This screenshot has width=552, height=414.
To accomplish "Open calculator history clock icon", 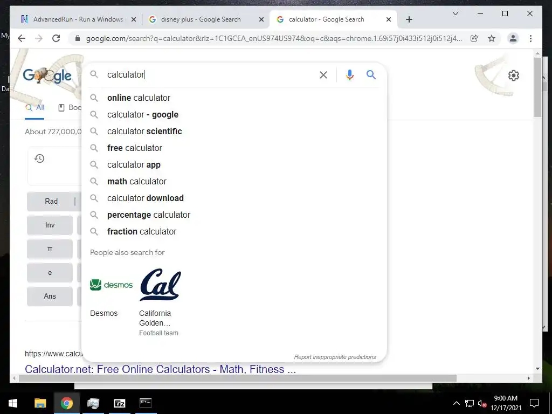I will (x=39, y=158).
